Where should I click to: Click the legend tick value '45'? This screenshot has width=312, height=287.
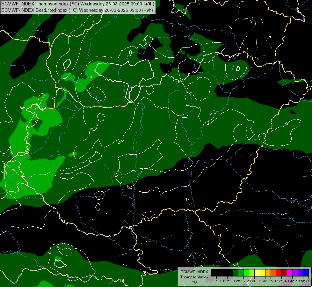coord(292,281)
